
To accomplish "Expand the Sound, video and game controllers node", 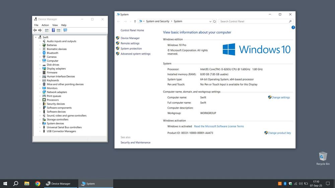I will pyautogui.click(x=40, y=116).
